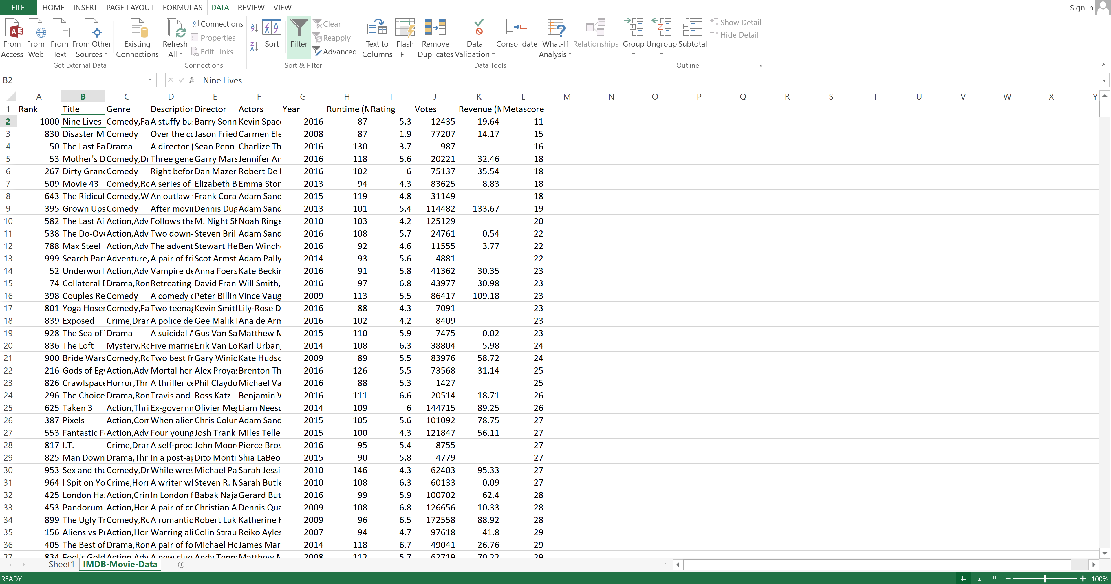Click Remove Duplicates
1111x584 pixels.
point(435,38)
